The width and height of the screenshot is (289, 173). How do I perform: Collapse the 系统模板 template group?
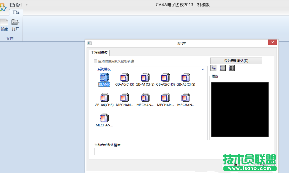pos(203,69)
